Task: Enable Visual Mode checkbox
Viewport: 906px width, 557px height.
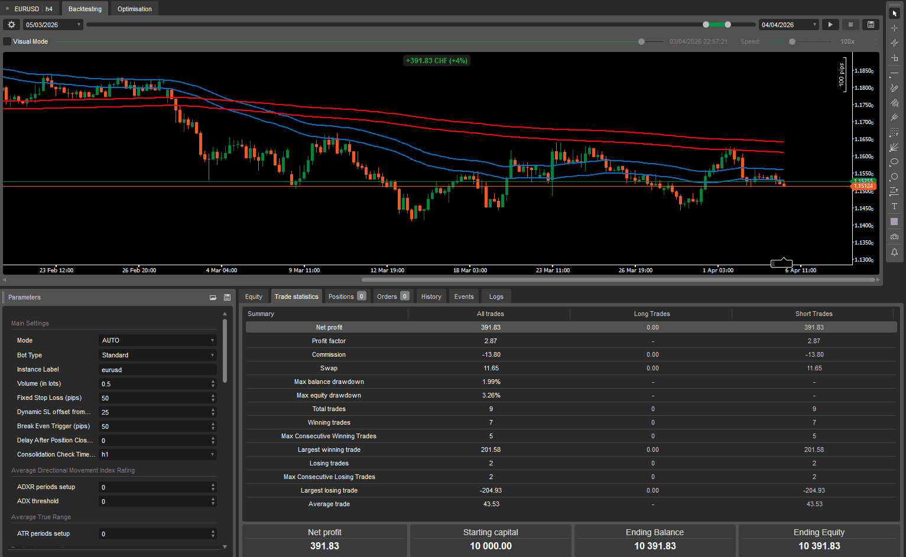Action: pyautogui.click(x=7, y=41)
